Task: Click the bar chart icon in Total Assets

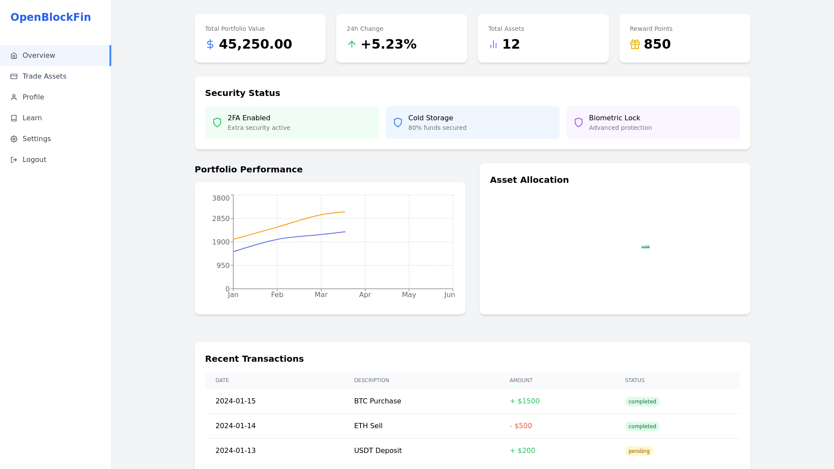Action: [493, 44]
